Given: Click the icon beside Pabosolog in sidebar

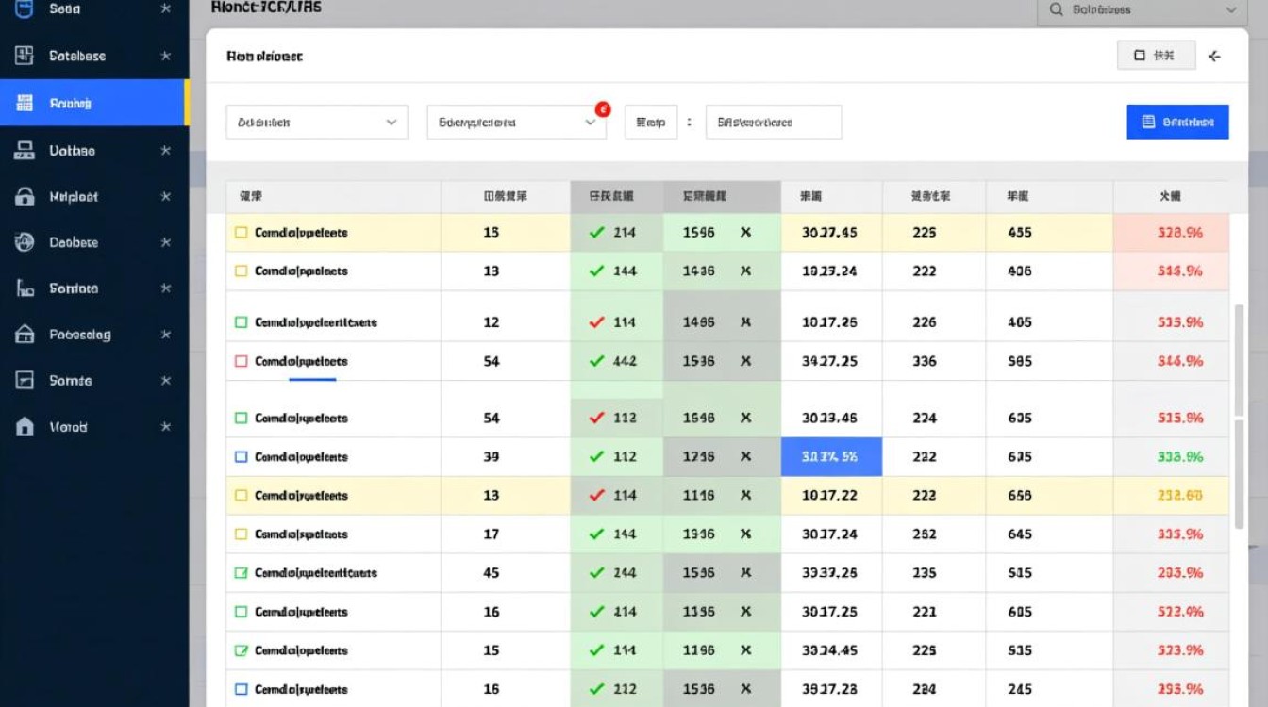Looking at the screenshot, I should tap(25, 334).
